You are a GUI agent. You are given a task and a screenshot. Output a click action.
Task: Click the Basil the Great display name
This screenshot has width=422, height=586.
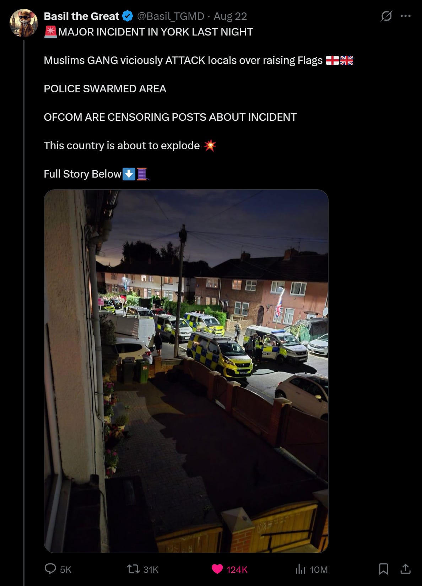[x=81, y=16]
